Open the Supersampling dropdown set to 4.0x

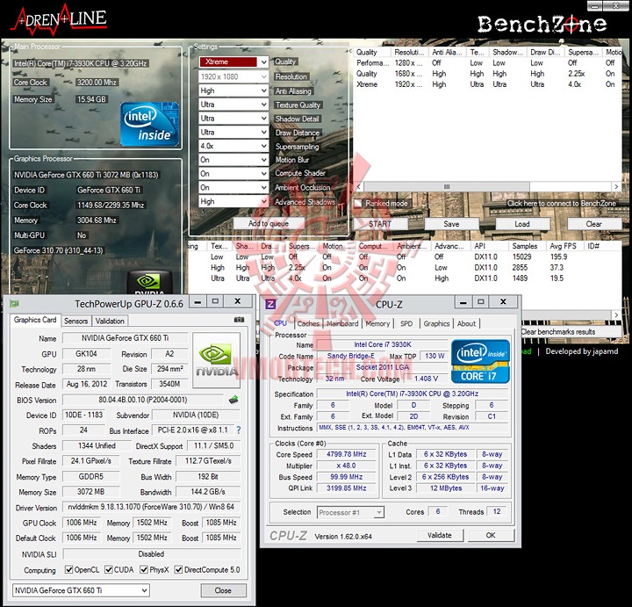pyautogui.click(x=233, y=146)
